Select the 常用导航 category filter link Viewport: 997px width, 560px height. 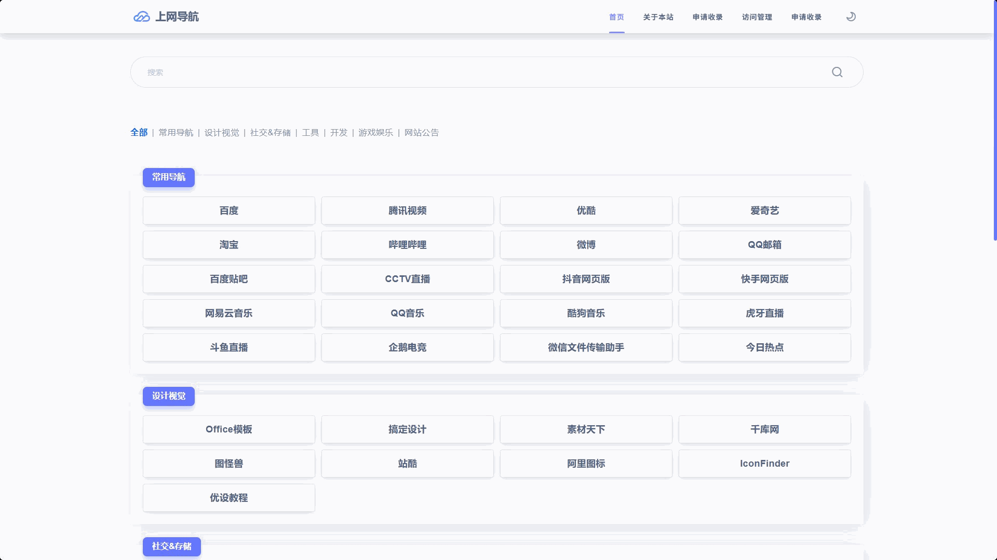176,133
